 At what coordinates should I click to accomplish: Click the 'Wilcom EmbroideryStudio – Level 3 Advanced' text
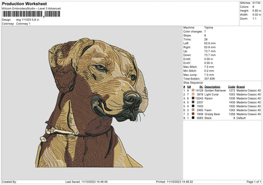pos(31,9)
